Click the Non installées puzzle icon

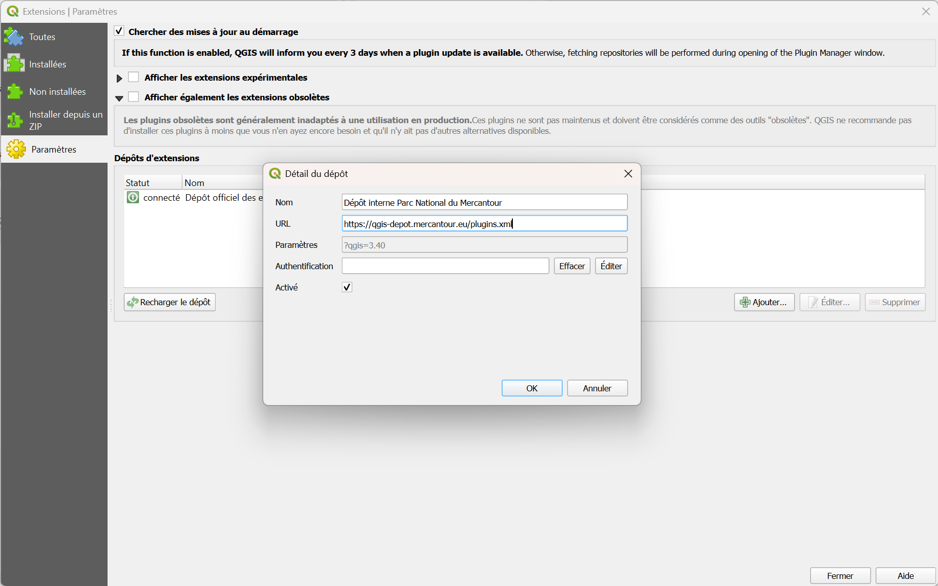coord(14,91)
